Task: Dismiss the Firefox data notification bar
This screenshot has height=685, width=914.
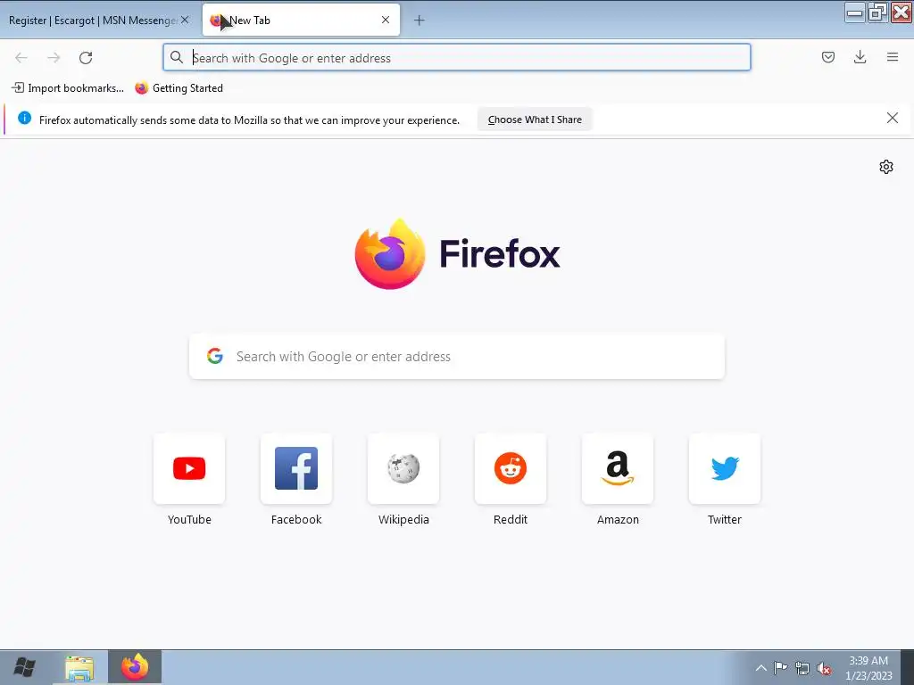Action: click(892, 119)
